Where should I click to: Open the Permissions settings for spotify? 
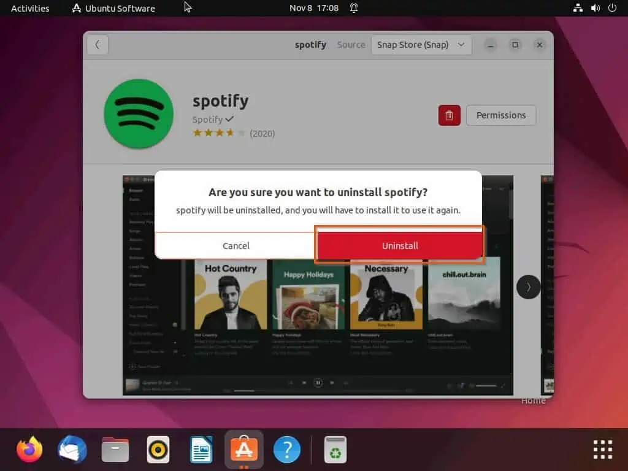(x=500, y=115)
